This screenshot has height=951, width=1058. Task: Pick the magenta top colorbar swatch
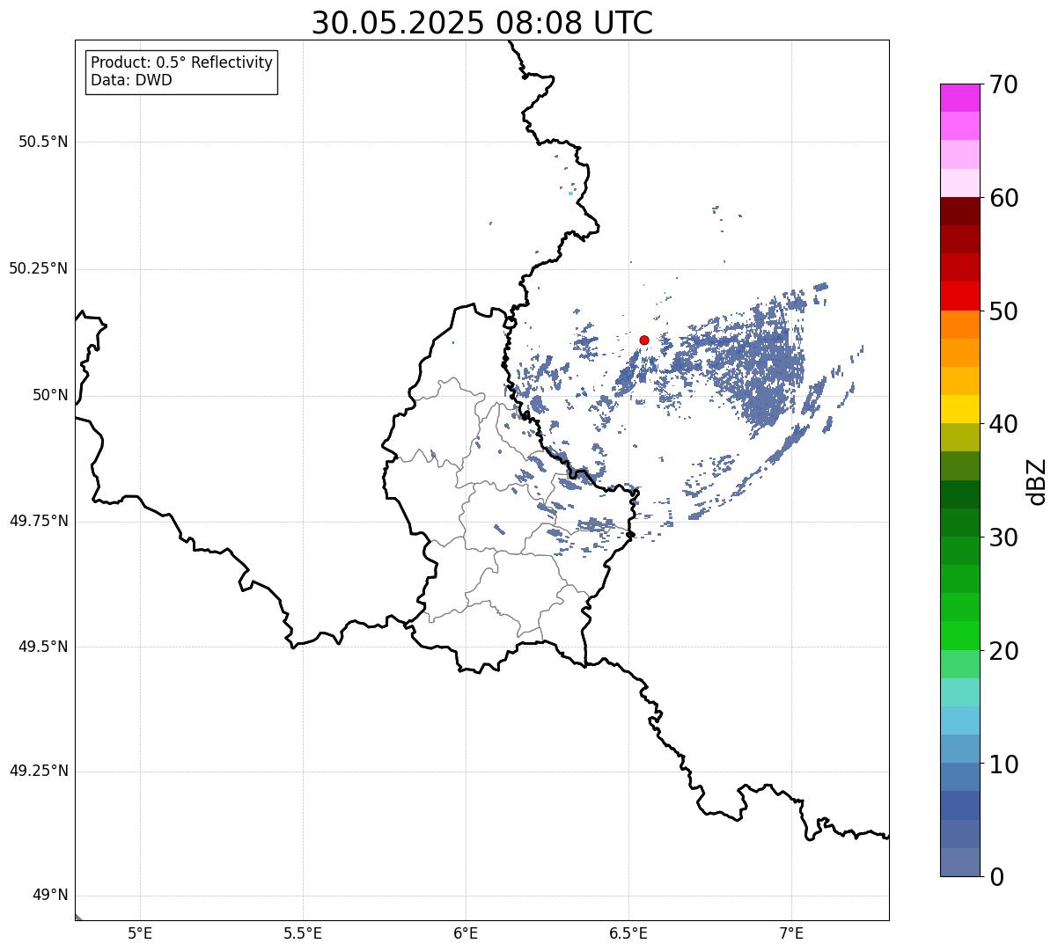959,98
